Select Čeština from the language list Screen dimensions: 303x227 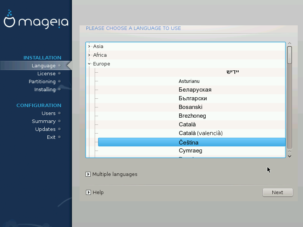click(x=189, y=142)
